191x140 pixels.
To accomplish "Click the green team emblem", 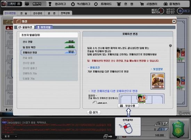I will click(x=178, y=129).
